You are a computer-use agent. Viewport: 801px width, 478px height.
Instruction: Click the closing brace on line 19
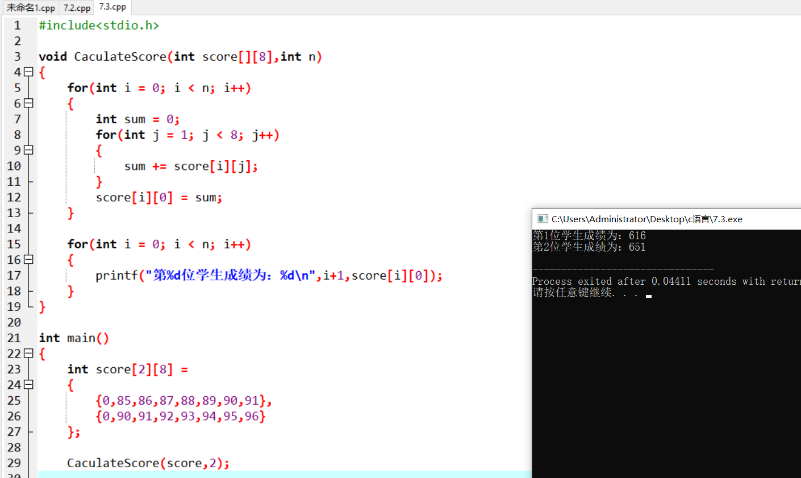42,307
